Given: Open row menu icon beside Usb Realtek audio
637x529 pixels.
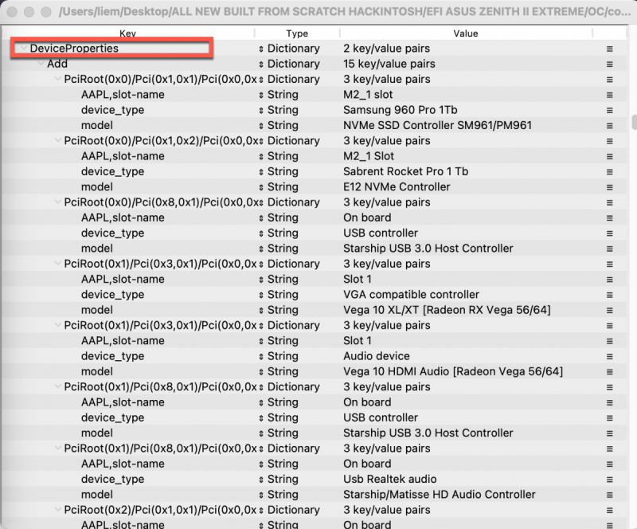Looking at the screenshot, I should click(609, 480).
